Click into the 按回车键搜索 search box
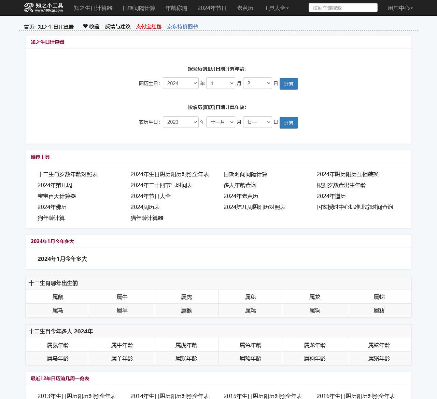Image resolution: width=437 pixels, height=399 pixels. pos(343,8)
